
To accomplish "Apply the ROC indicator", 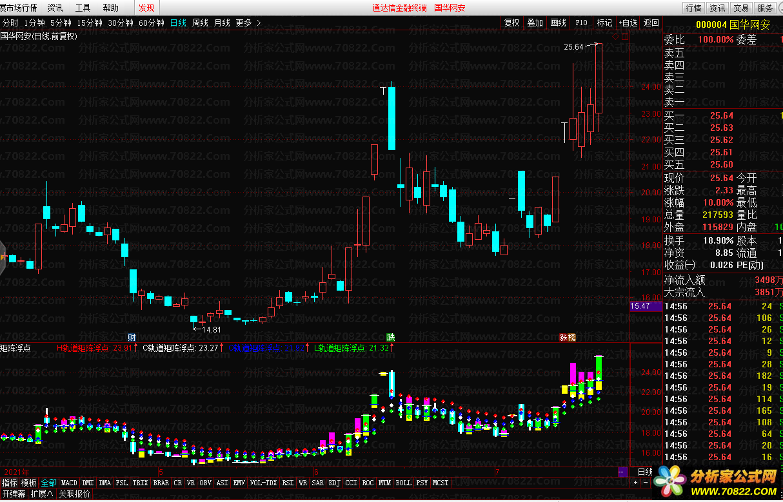I will coord(368,483).
